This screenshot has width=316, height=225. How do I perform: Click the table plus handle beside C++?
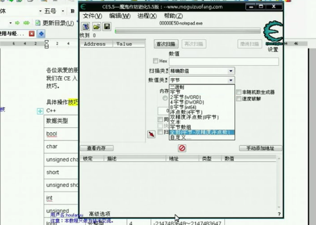(40, 111)
